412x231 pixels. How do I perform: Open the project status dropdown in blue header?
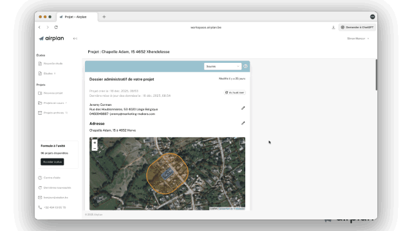click(x=223, y=66)
